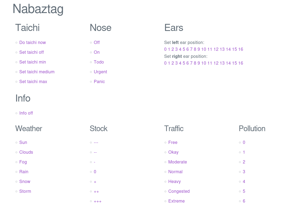Set taichi to max
This screenshot has width=285, height=205.
point(33,81)
